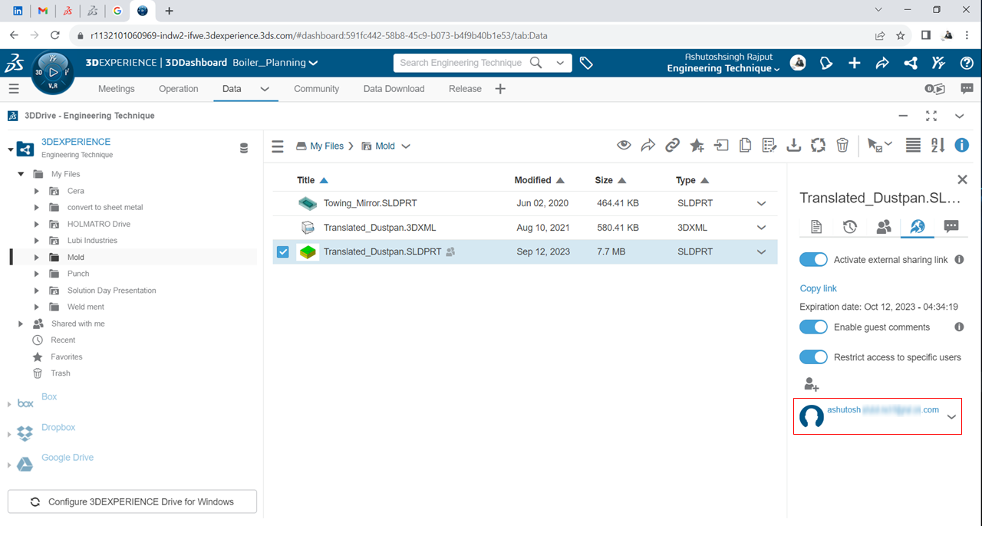The image size is (982, 552).
Task: Click in the Search Engineering Technique field
Action: [x=461, y=63]
